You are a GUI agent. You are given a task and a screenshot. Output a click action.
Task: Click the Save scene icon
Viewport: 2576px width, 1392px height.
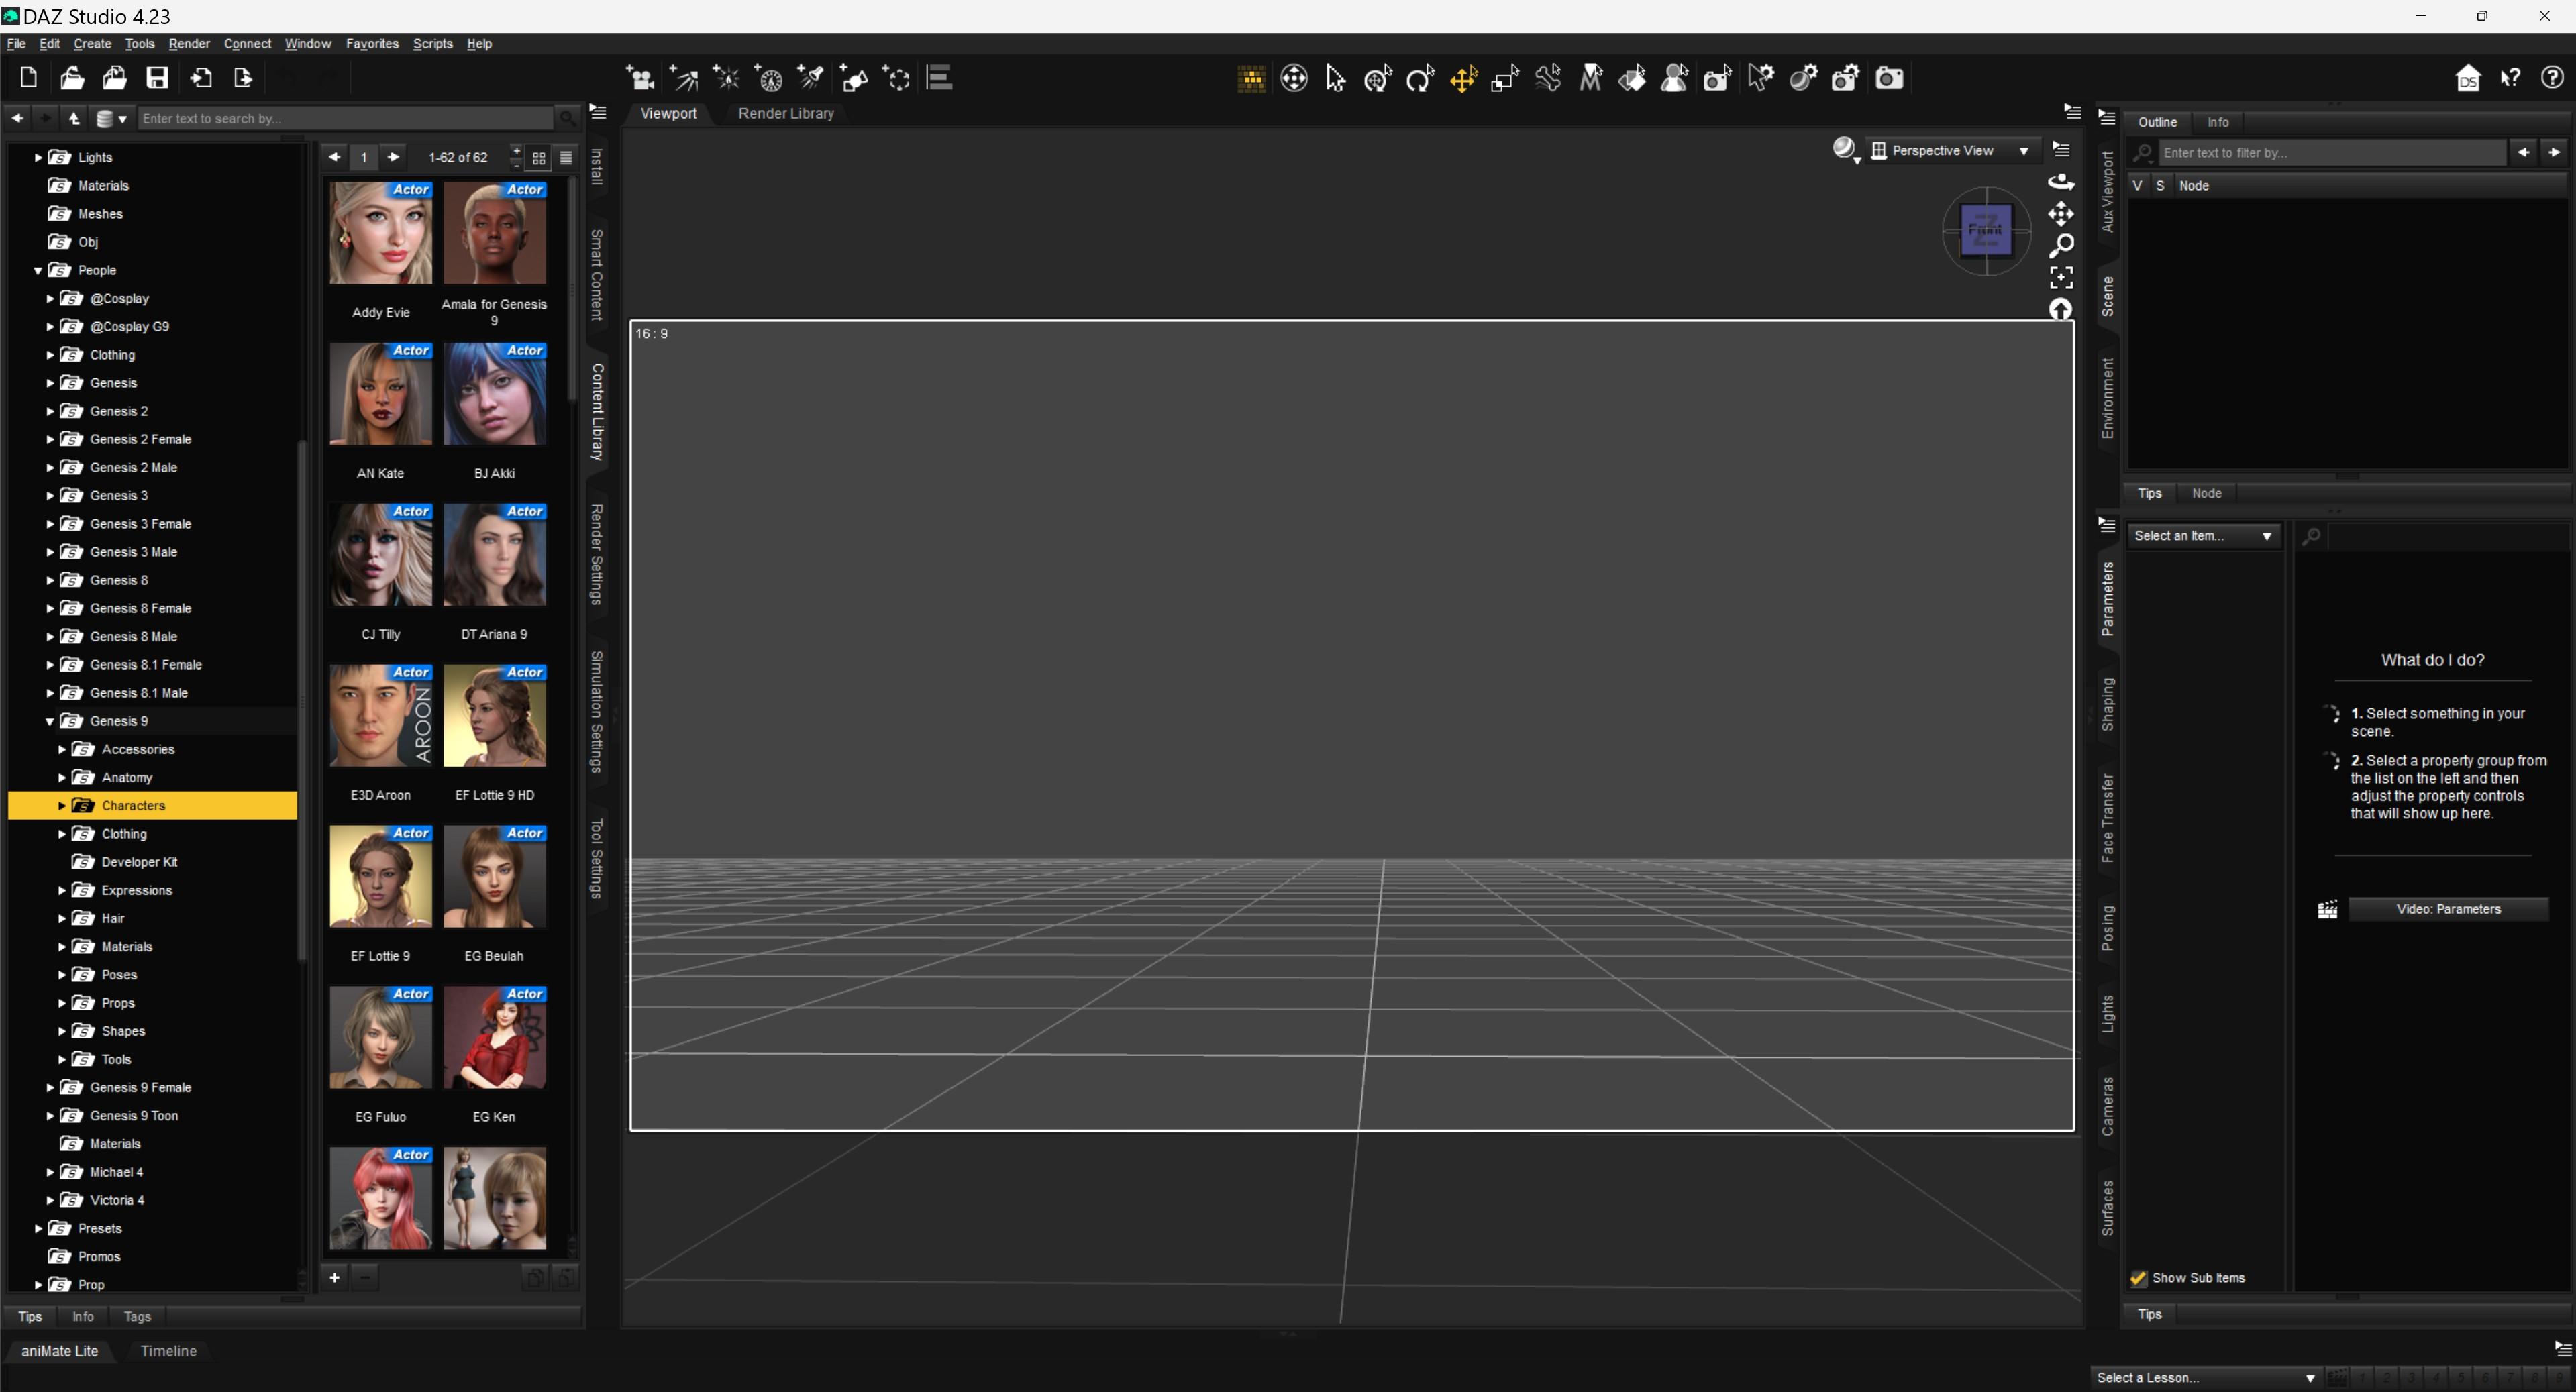(157, 78)
